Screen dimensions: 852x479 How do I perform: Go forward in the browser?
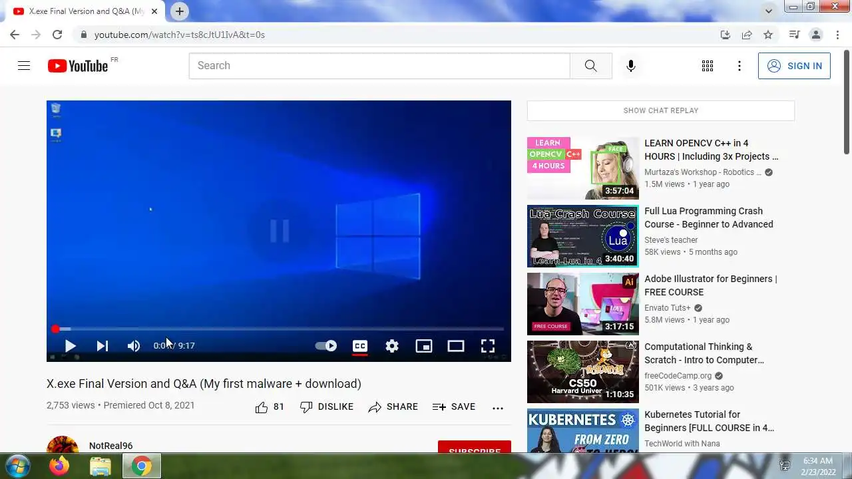click(36, 35)
